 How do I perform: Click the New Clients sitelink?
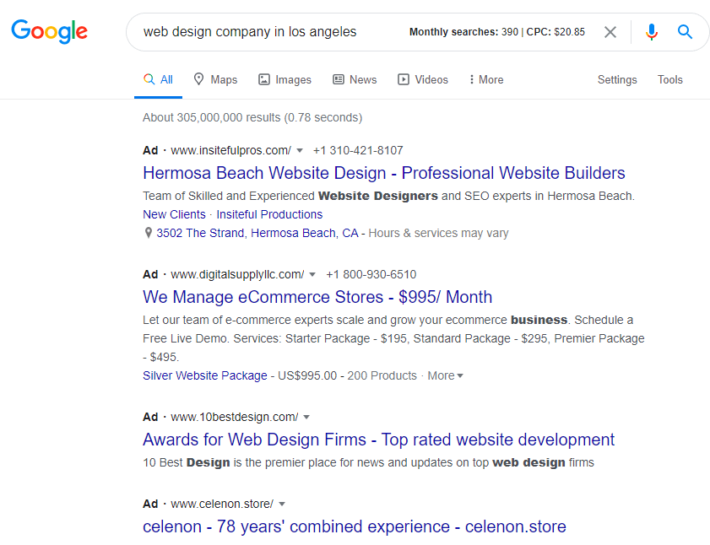(174, 214)
